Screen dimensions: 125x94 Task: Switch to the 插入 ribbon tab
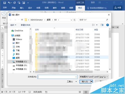point(22,8)
